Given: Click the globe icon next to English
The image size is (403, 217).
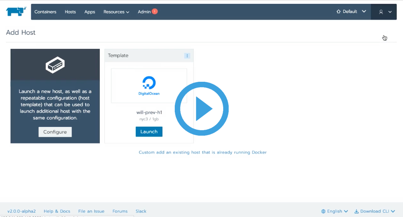Looking at the screenshot, I should click(x=323, y=211).
